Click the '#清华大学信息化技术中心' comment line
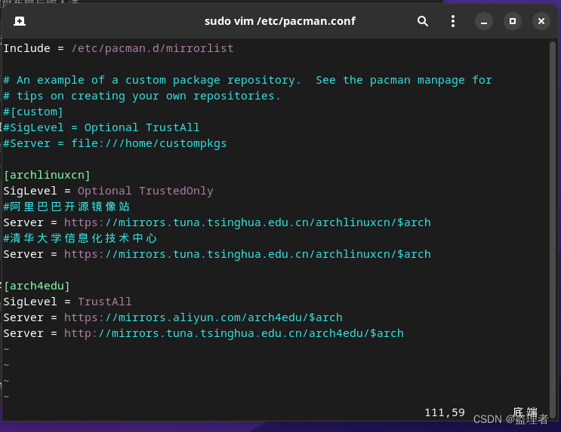The image size is (561, 432). pyautogui.click(x=80, y=238)
